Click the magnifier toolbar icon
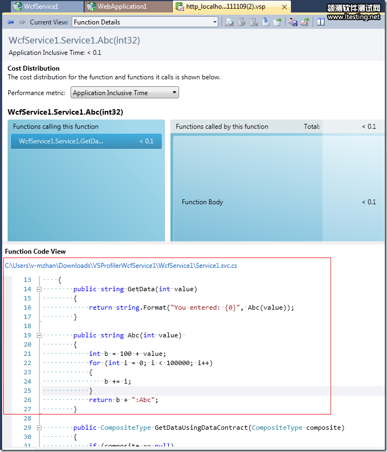 point(230,22)
